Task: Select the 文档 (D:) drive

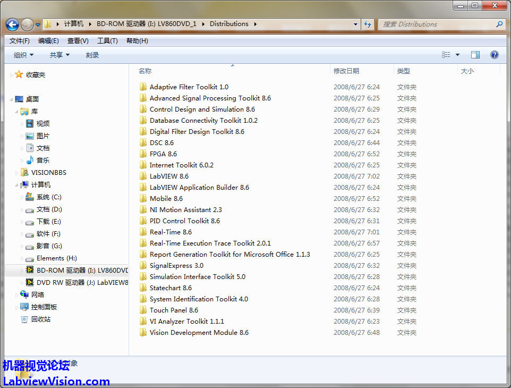Action: tap(49, 209)
